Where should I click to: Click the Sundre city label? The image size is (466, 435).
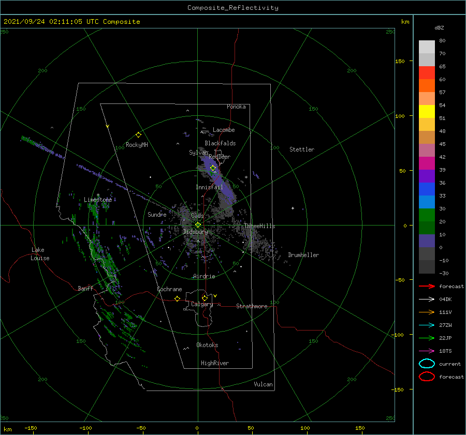click(157, 214)
